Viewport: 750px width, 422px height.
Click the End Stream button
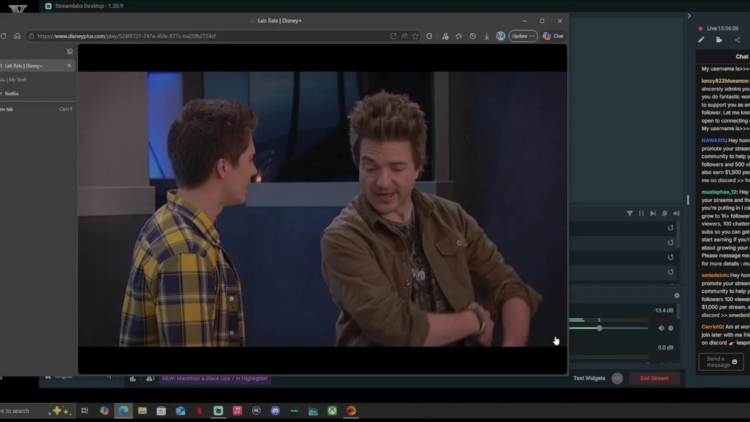654,378
